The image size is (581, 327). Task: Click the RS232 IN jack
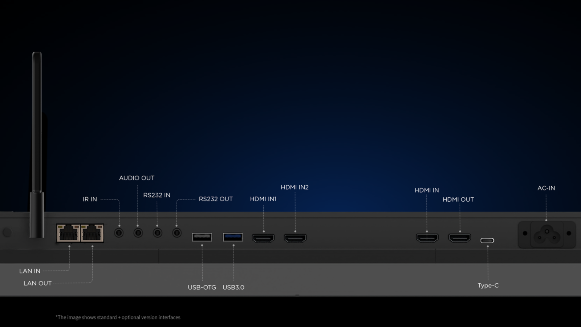157,232
